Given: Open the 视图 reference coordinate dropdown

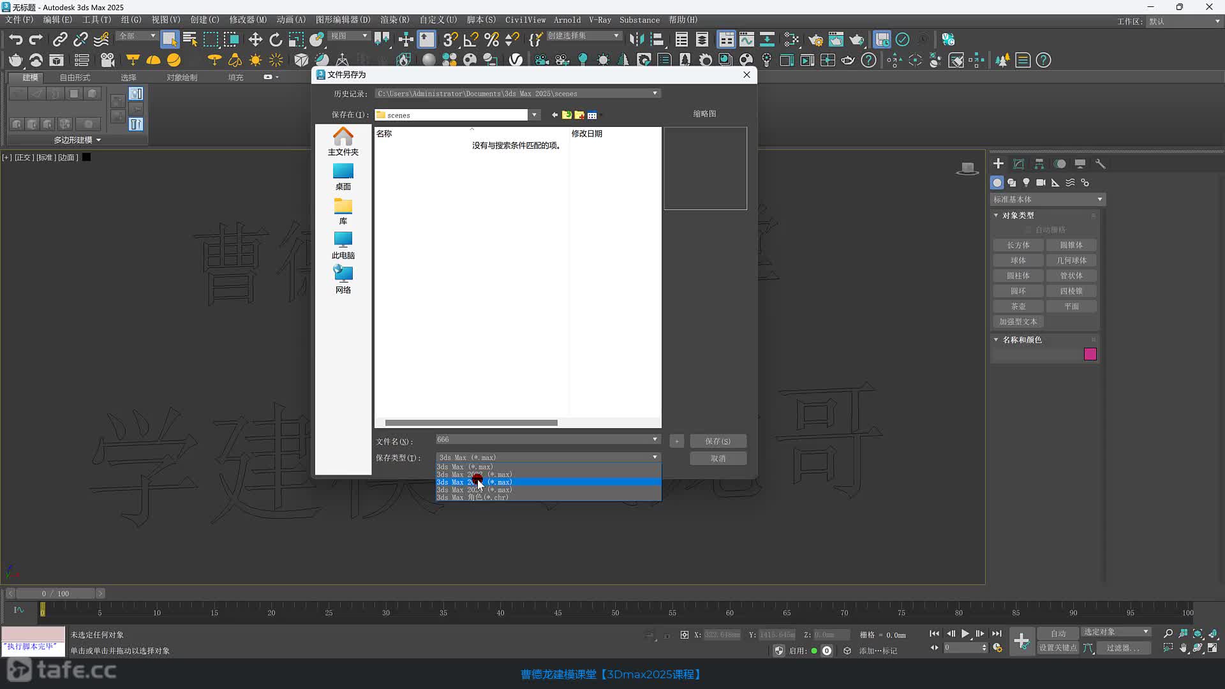Looking at the screenshot, I should pos(349,36).
